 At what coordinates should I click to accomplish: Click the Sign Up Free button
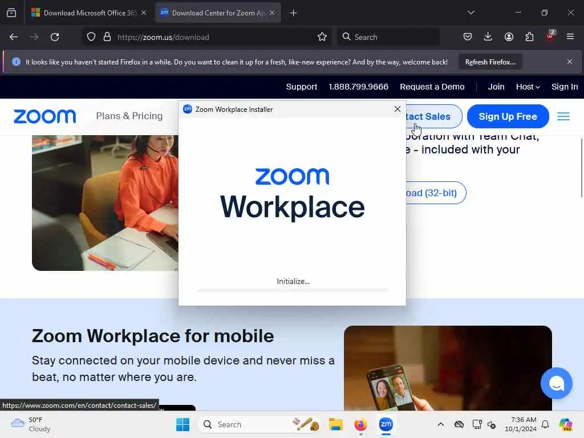(508, 116)
